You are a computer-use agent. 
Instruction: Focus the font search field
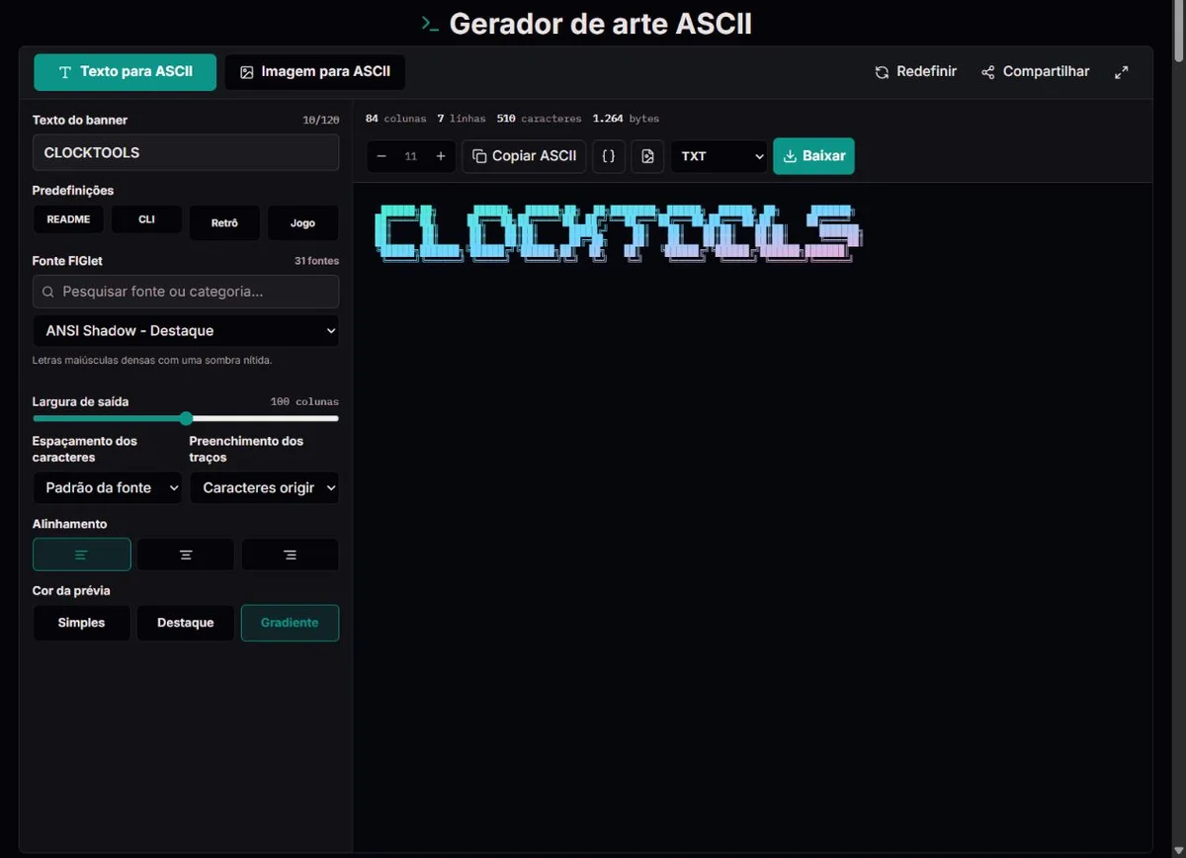(x=186, y=292)
